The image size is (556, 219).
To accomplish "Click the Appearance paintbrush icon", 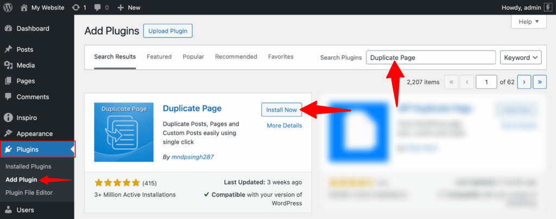I will [x=9, y=134].
